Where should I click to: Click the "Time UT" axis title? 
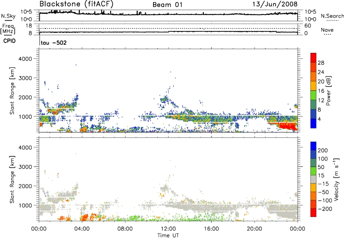click(x=168, y=235)
